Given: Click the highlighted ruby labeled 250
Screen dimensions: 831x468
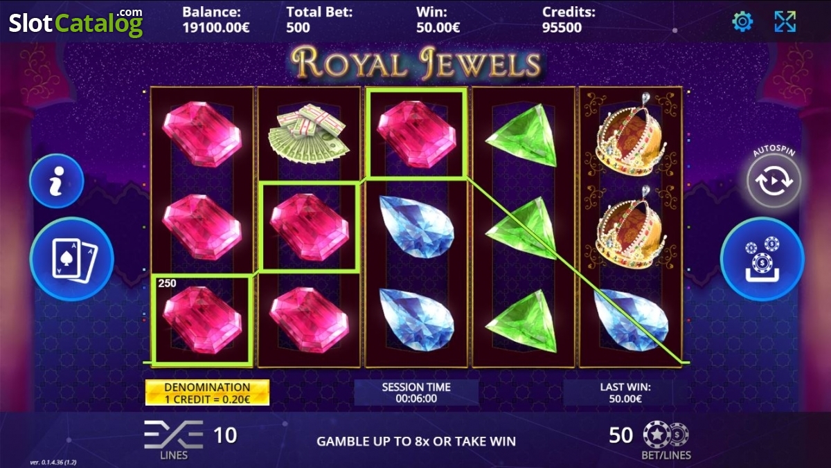Looking at the screenshot, I should [x=202, y=319].
